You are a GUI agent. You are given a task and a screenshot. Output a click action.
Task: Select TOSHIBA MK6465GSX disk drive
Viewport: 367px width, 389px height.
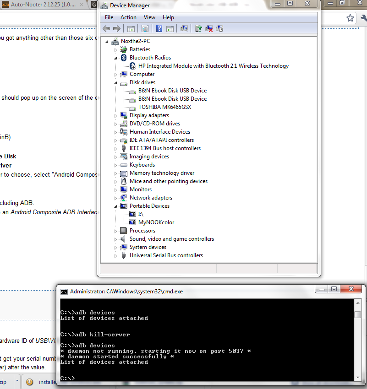tap(164, 107)
